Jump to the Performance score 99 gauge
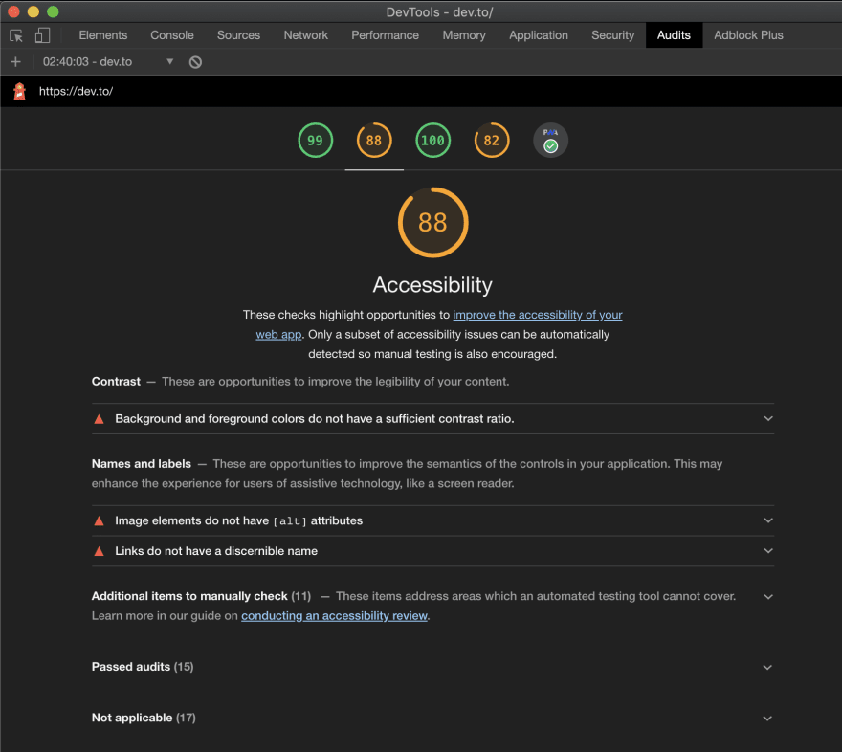842x752 pixels. (x=315, y=141)
